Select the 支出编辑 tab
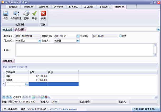 pyautogui.click(x=20, y=29)
